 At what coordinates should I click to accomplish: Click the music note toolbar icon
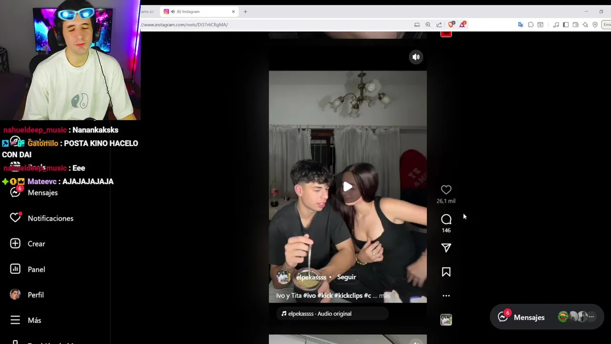(556, 25)
